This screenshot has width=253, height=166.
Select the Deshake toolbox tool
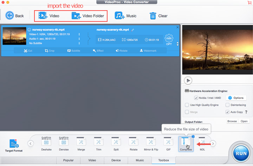click(x=46, y=142)
